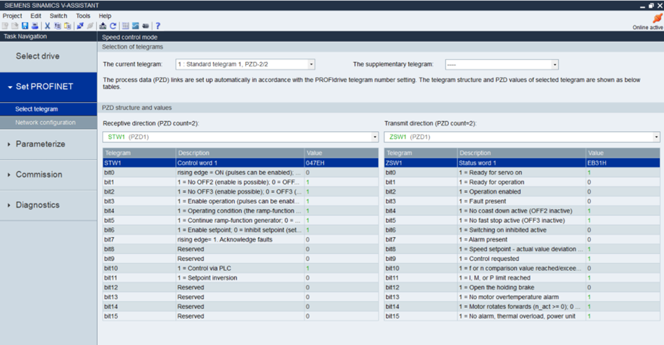Click the Online active status icon

[x=657, y=18]
